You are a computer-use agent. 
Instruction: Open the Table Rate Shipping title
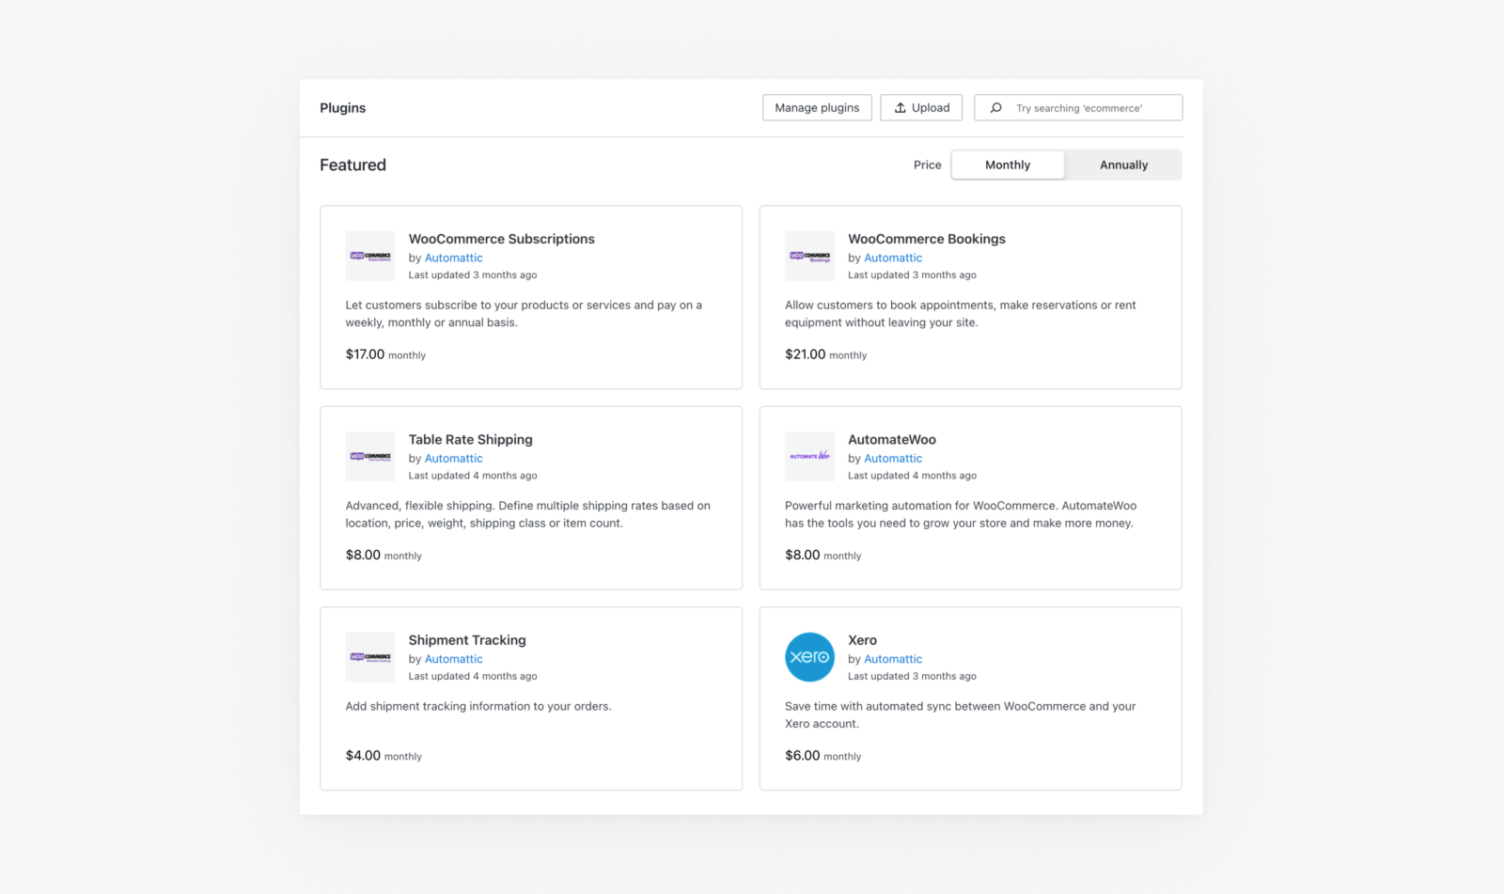pos(470,439)
